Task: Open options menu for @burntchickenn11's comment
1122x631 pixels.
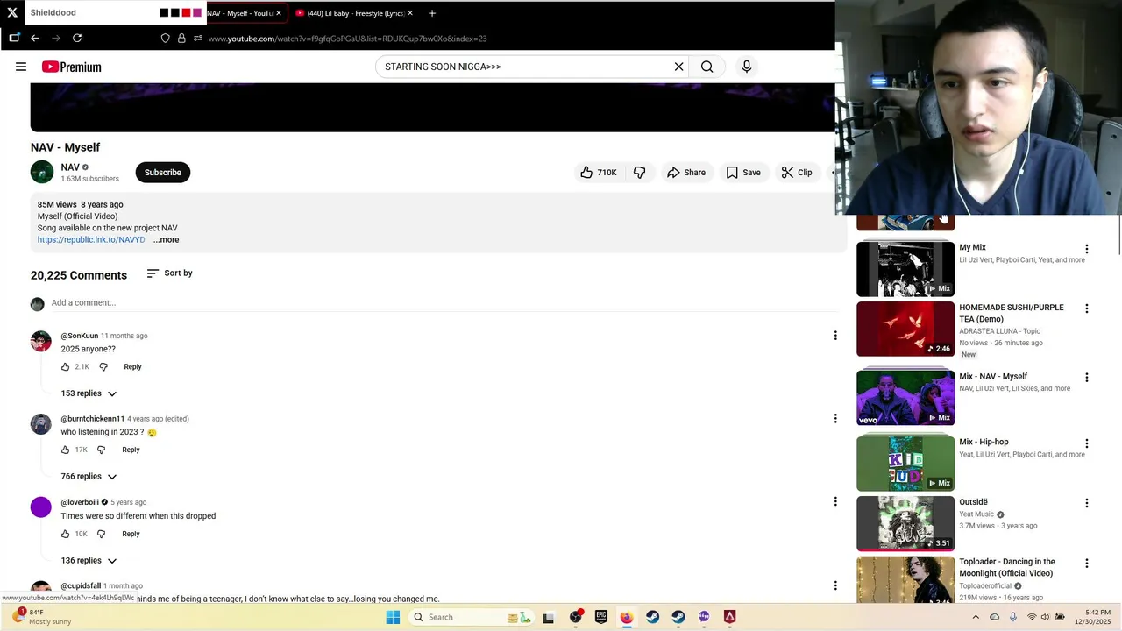Action: (x=835, y=419)
